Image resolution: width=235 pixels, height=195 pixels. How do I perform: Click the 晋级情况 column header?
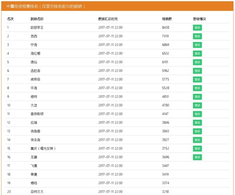[x=199, y=19]
